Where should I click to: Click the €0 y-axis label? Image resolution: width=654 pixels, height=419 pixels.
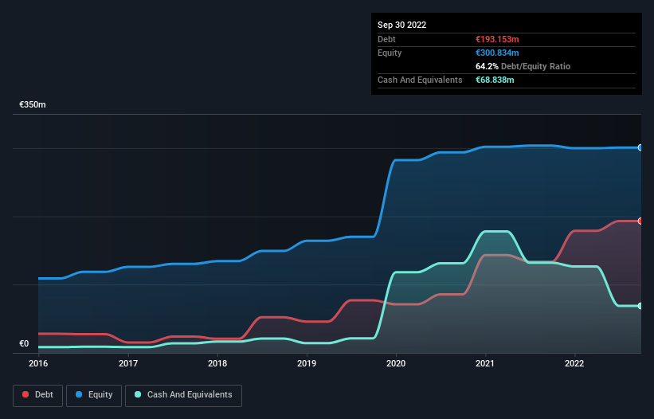24,343
